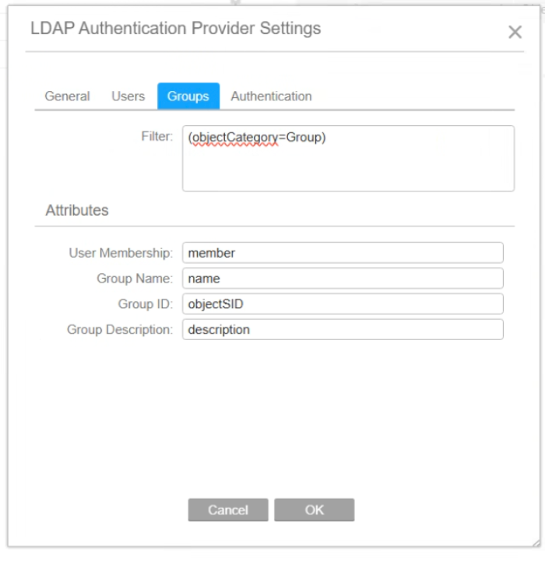Click the Group ID label

pos(146,304)
